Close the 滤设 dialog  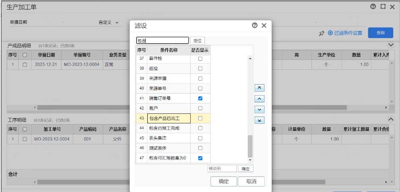click(264, 25)
